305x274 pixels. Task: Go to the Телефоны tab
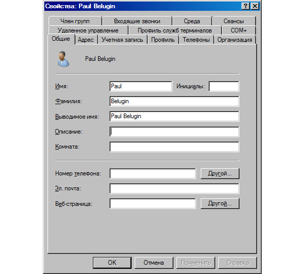[196, 40]
